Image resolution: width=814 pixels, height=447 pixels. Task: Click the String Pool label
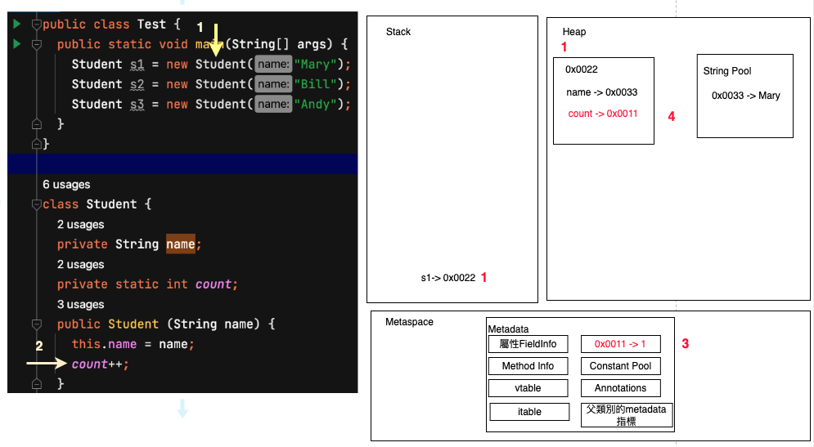click(726, 71)
